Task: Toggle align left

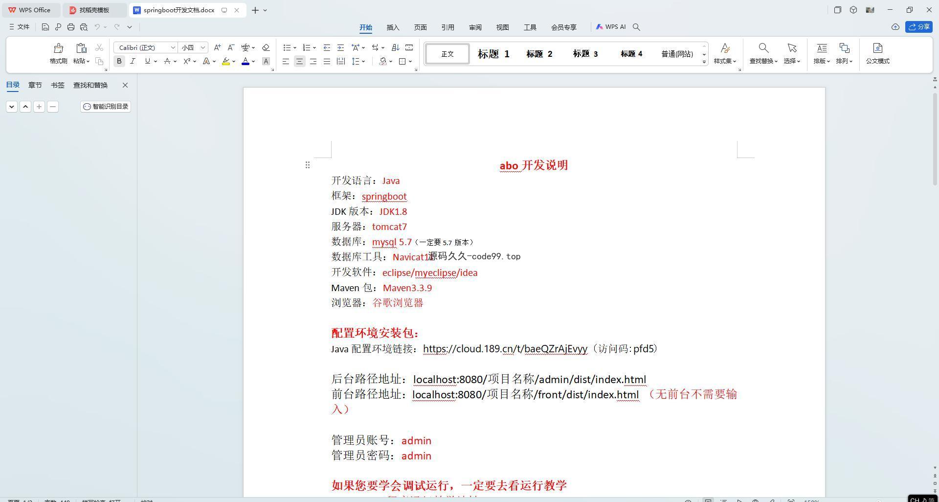Action: (x=286, y=61)
